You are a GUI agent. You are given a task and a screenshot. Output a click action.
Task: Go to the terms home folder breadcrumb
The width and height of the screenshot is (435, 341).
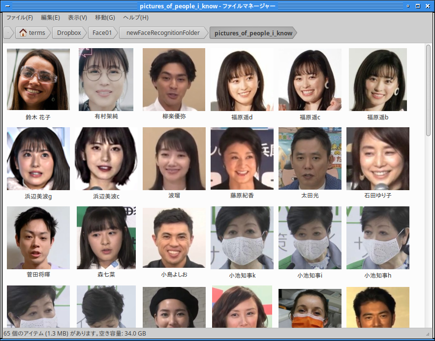32,33
